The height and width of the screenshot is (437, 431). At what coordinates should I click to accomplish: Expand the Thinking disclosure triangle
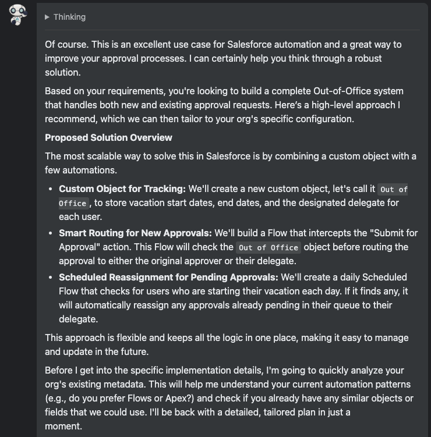[x=47, y=17]
